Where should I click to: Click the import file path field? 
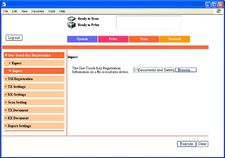tap(154, 70)
